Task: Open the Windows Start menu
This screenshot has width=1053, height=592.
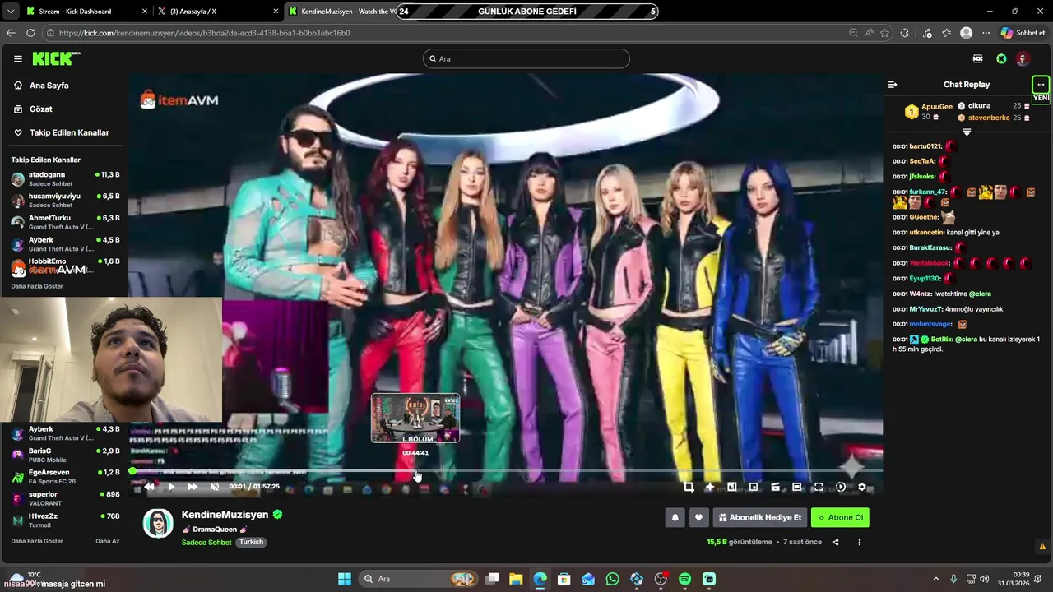Action: click(x=345, y=579)
